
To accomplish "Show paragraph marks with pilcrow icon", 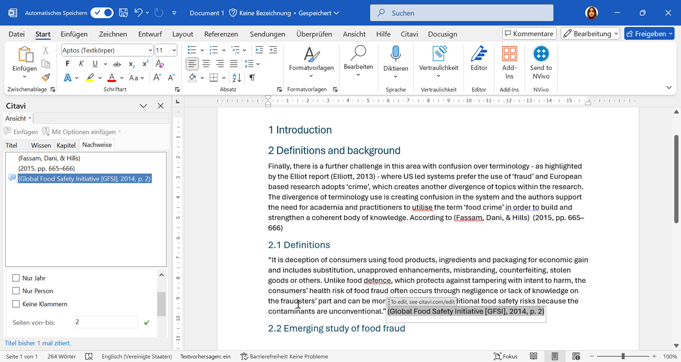I will pos(252,78).
